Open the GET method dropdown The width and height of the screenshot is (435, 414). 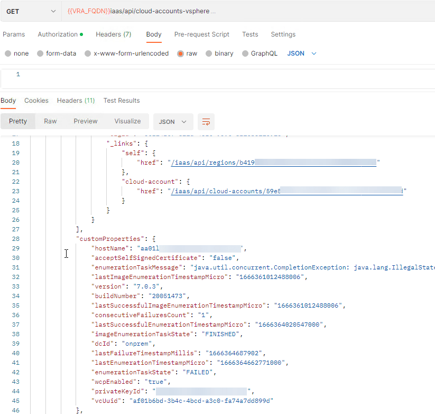pos(31,11)
